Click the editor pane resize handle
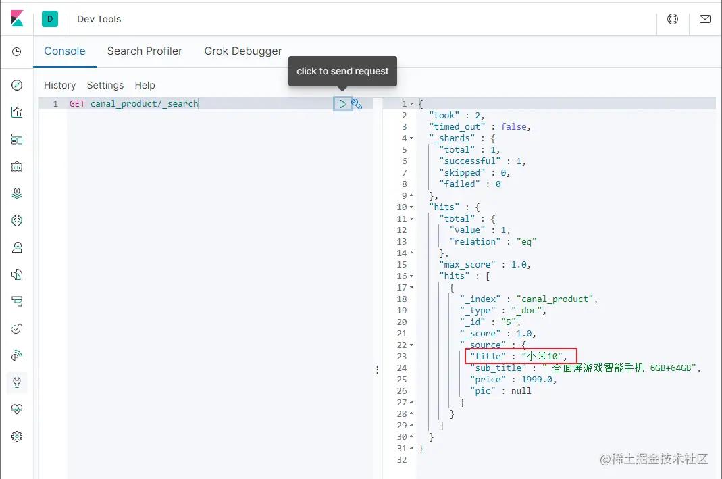722x479 pixels. click(x=377, y=370)
